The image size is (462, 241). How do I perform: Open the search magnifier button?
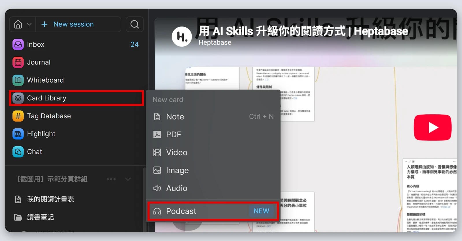135,24
